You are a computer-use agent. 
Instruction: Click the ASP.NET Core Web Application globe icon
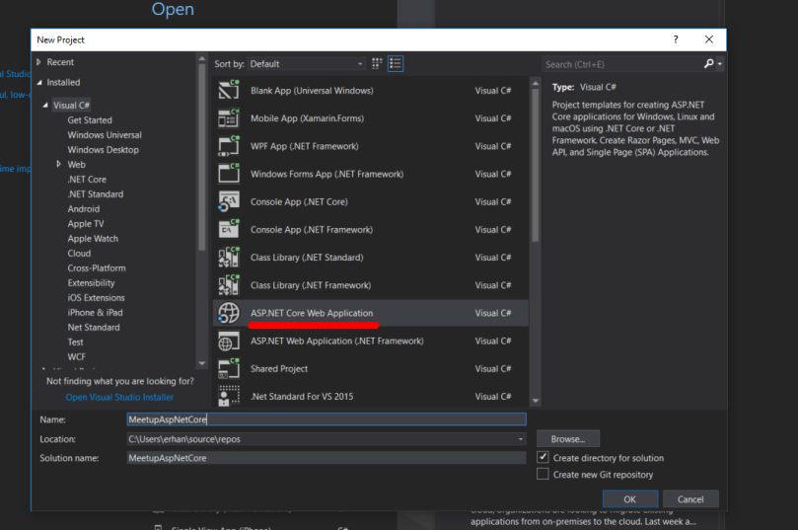pos(229,313)
